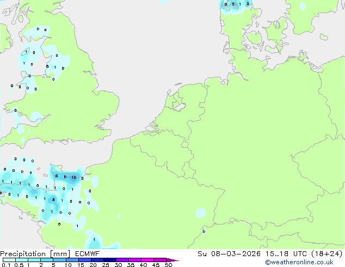Open the weatheronline.co.uk copyright link
Screen dimensions: 345x267
[x=299, y=262]
